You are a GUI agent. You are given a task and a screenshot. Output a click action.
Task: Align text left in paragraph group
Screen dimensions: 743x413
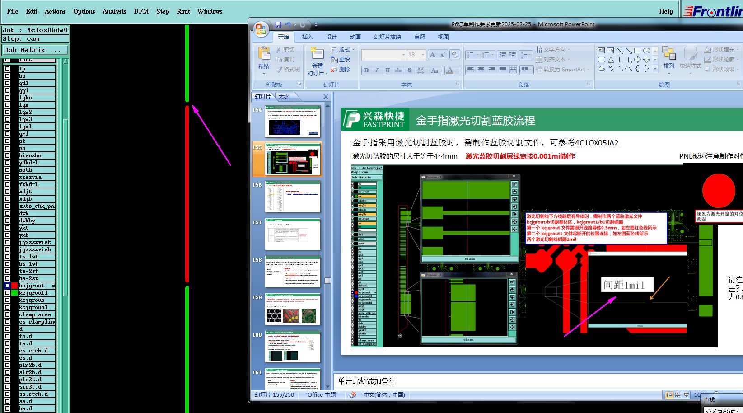pos(470,70)
